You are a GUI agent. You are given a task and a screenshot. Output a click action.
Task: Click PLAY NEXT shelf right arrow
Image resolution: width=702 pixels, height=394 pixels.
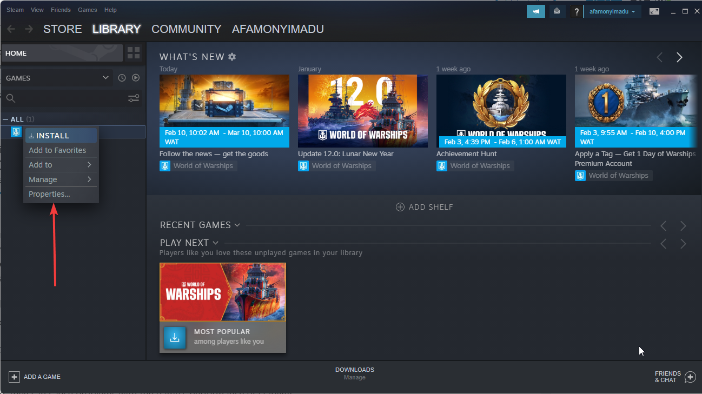click(x=684, y=244)
